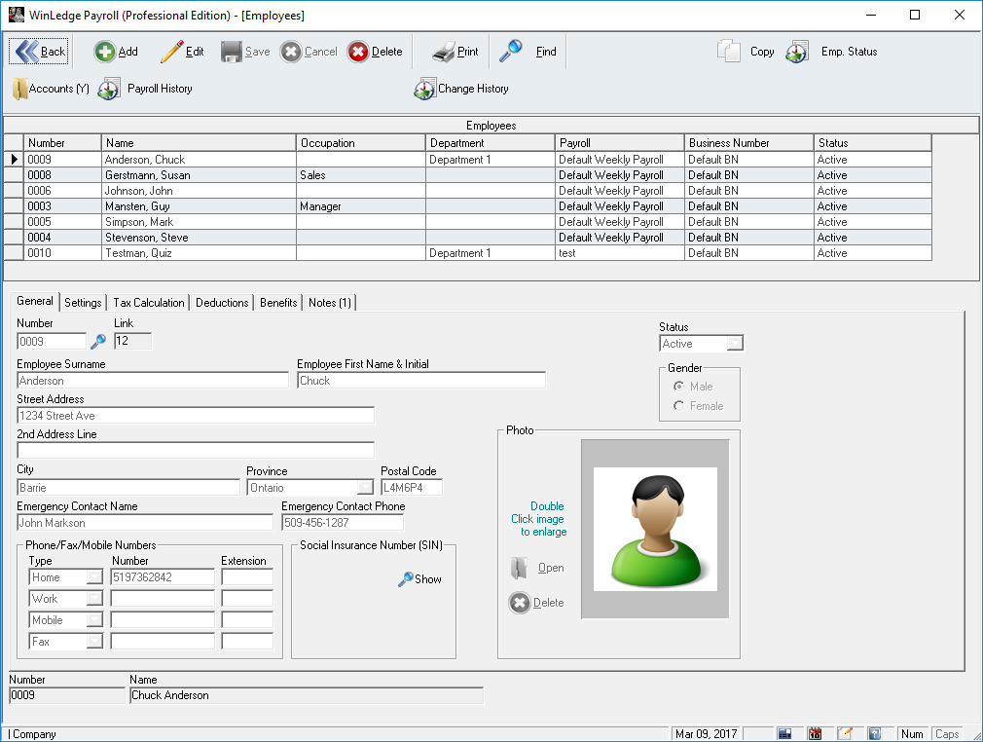Click the Print printer icon
This screenshot has height=742, width=983.
(444, 52)
